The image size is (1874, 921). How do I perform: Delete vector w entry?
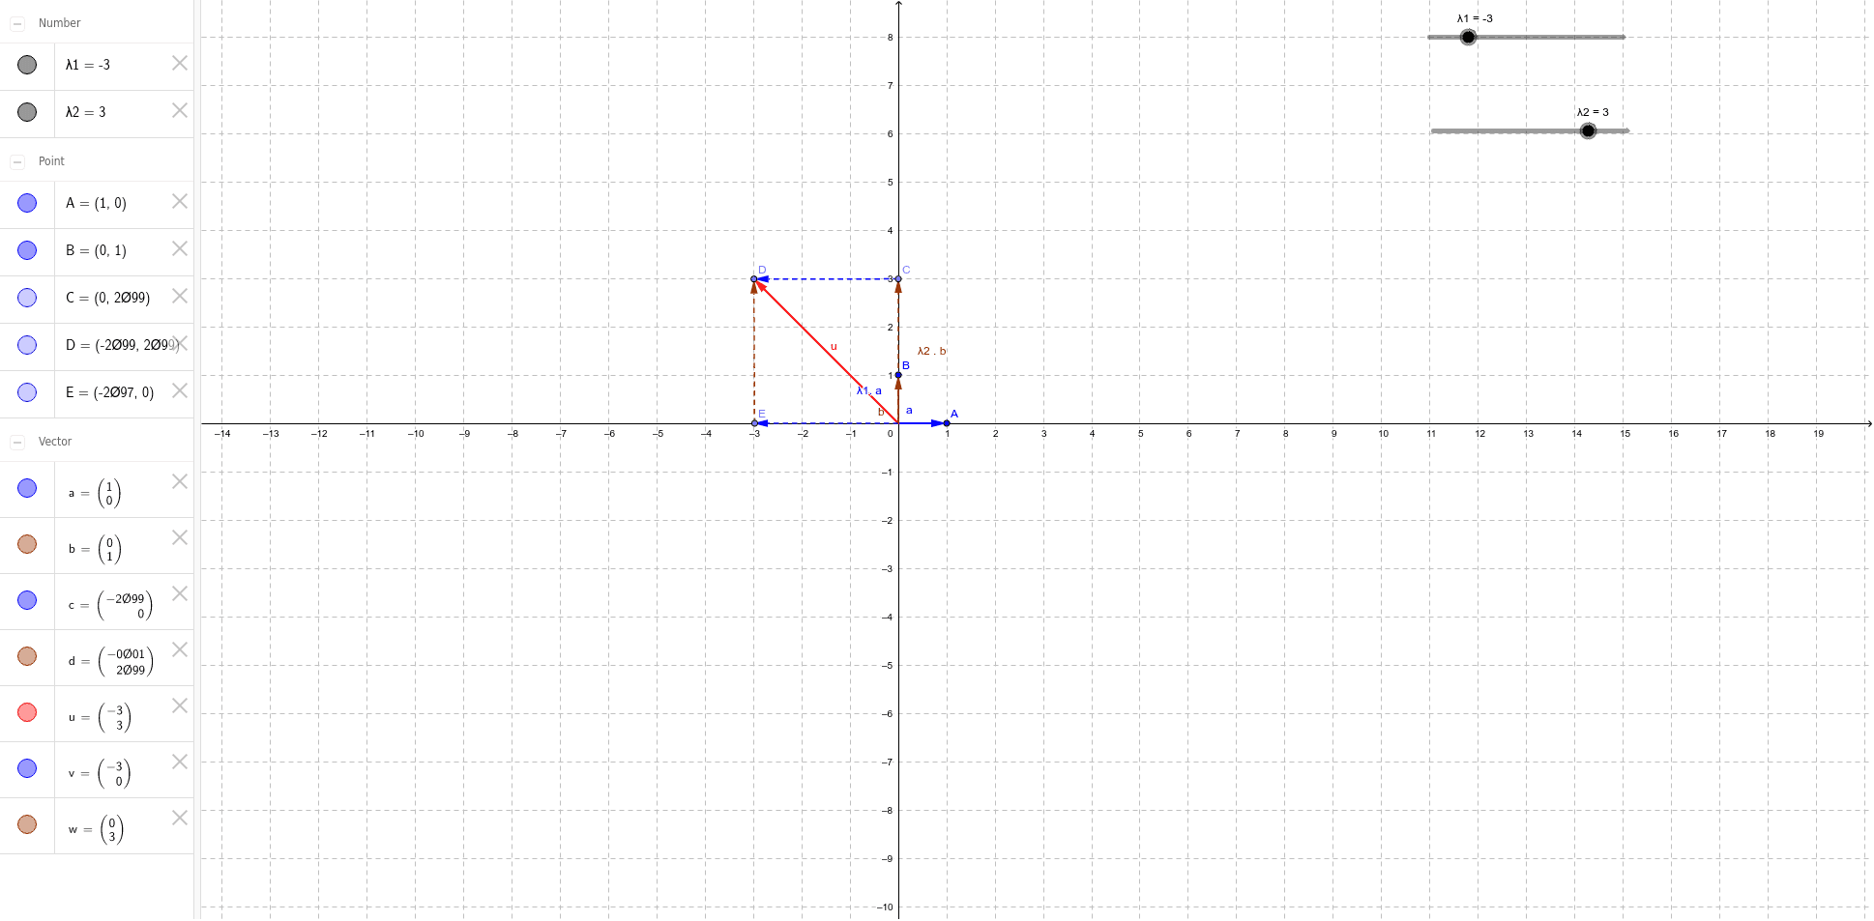pyautogui.click(x=180, y=818)
